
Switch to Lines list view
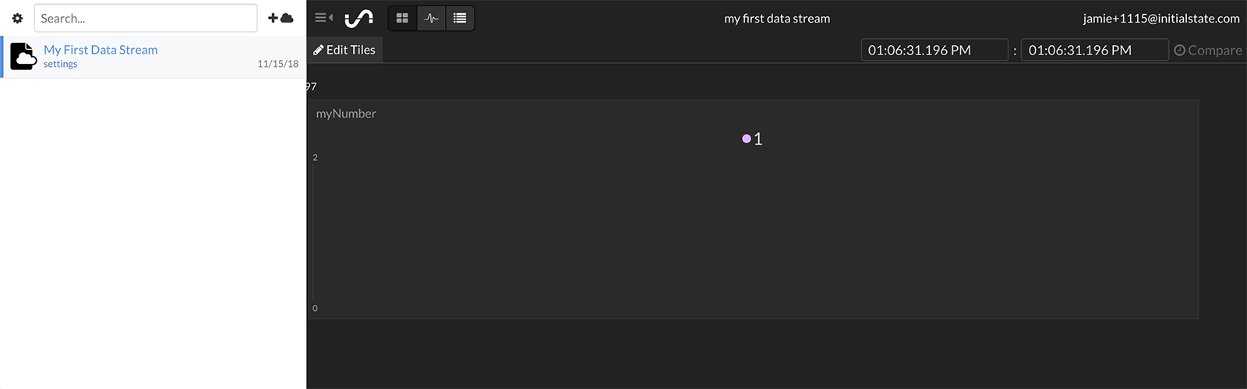460,18
